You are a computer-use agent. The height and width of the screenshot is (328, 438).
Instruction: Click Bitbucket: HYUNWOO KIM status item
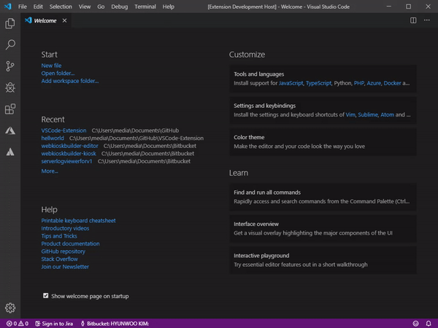coord(115,324)
